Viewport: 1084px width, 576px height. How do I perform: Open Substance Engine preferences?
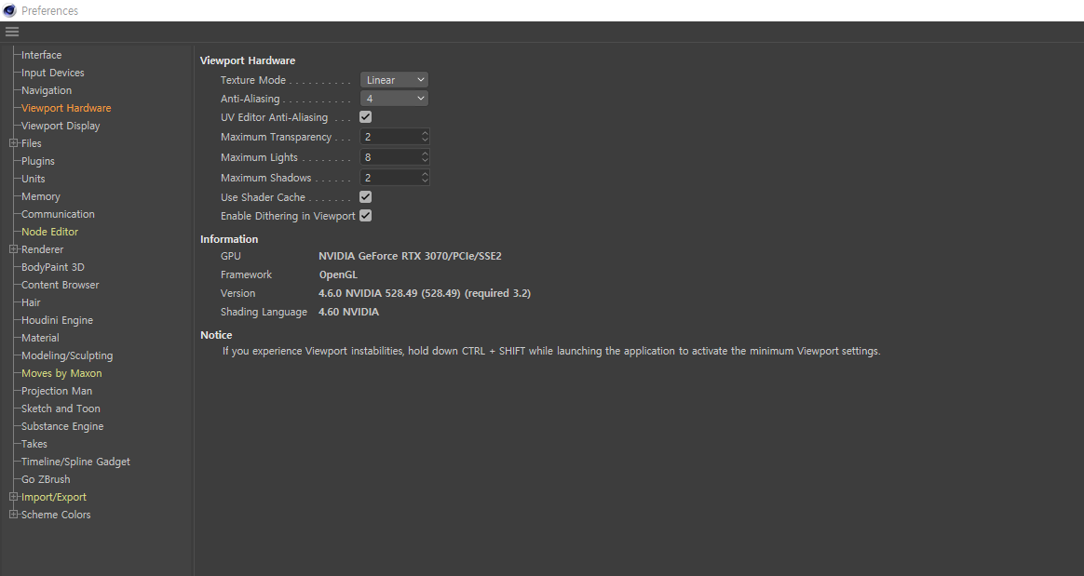[62, 426]
